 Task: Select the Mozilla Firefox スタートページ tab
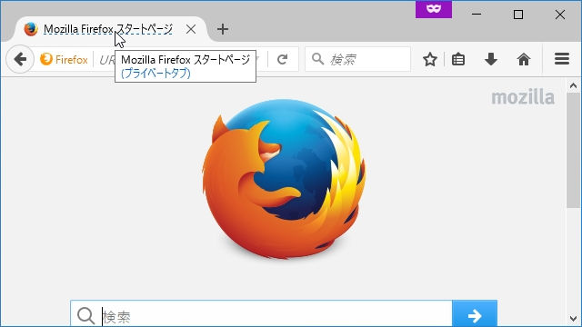111,29
